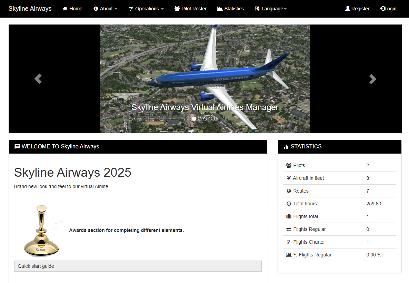Select the second carousel indicator dot
Viewport: 409px width, 283px height.
pyautogui.click(x=200, y=119)
